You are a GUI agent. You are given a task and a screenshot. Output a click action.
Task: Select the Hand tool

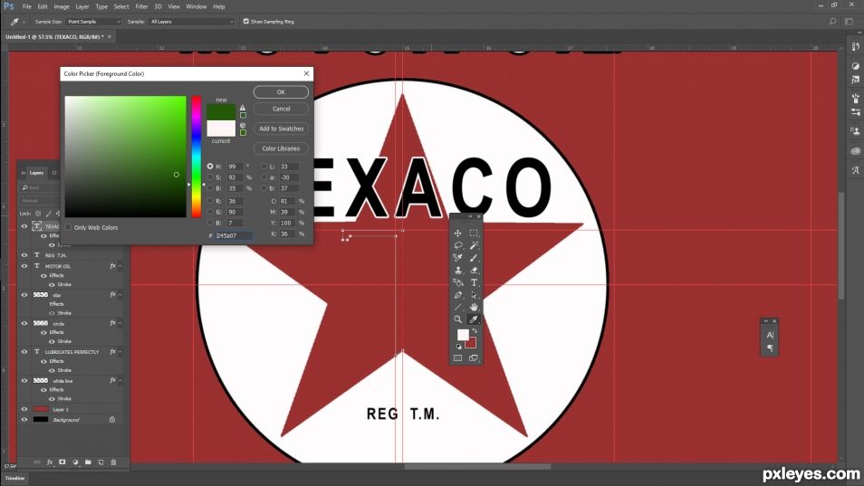click(x=474, y=307)
